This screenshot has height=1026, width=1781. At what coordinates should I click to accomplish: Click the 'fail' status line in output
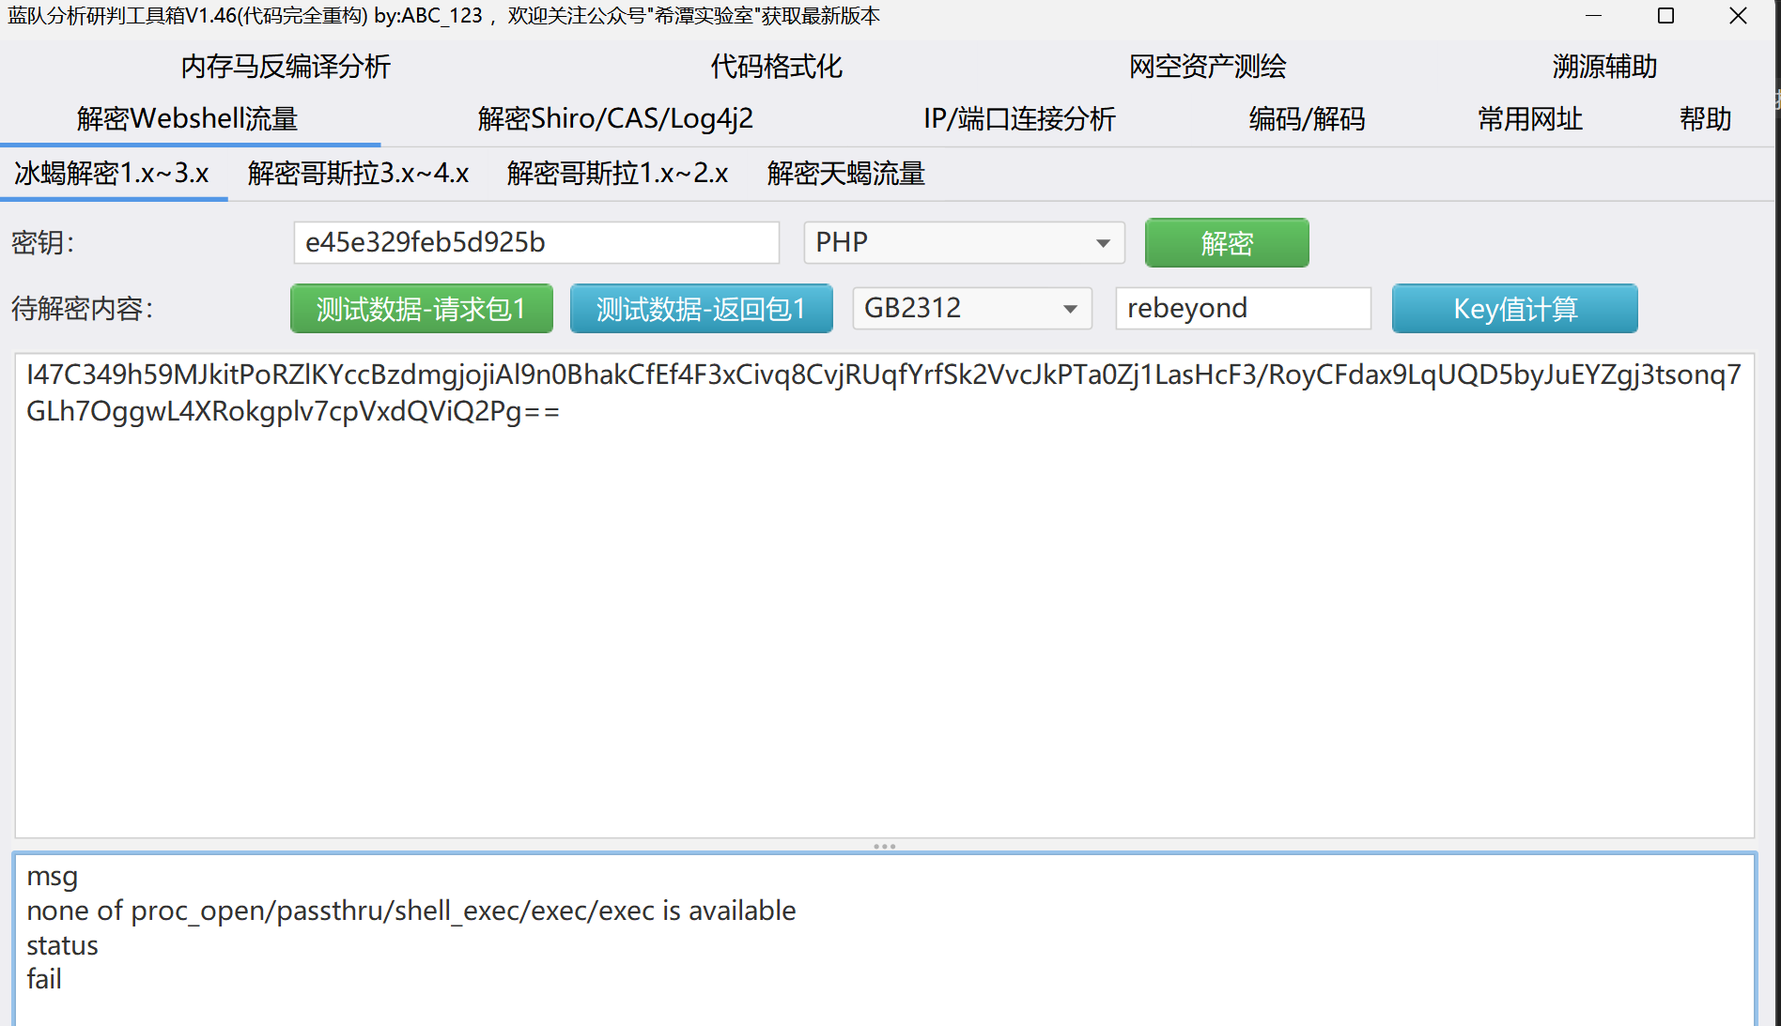(x=44, y=979)
